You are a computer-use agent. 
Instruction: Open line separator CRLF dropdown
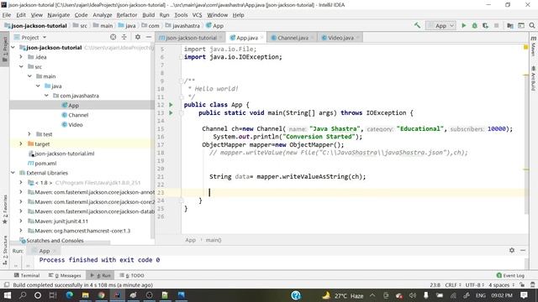click(x=452, y=285)
